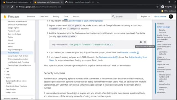Open the English language dropdown
The image size is (177, 100).
pyautogui.click(x=145, y=16)
